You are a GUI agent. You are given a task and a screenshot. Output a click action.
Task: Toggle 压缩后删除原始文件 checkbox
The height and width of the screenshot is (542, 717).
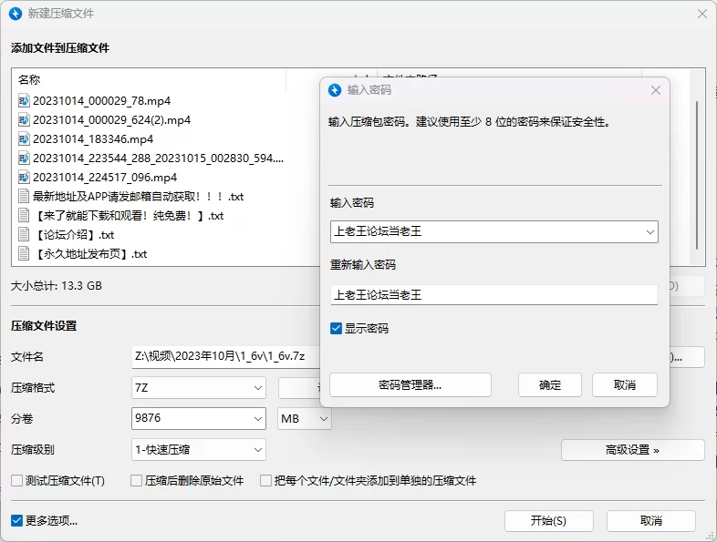pyautogui.click(x=137, y=480)
